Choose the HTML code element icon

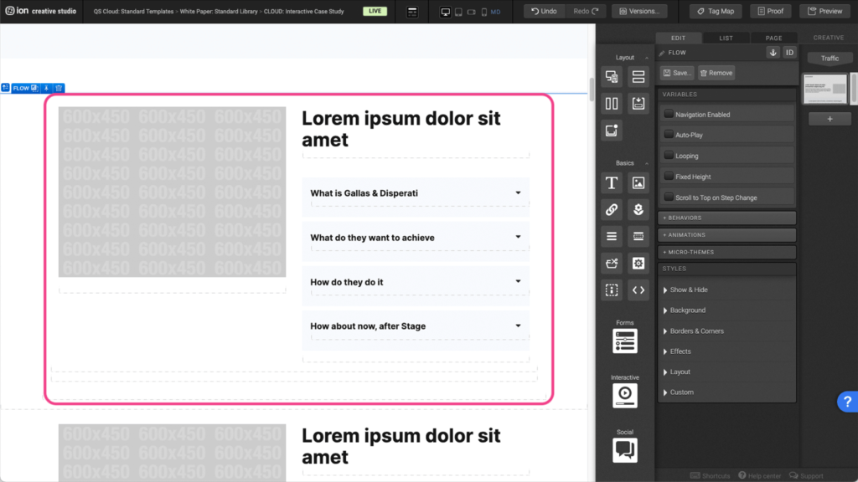638,290
